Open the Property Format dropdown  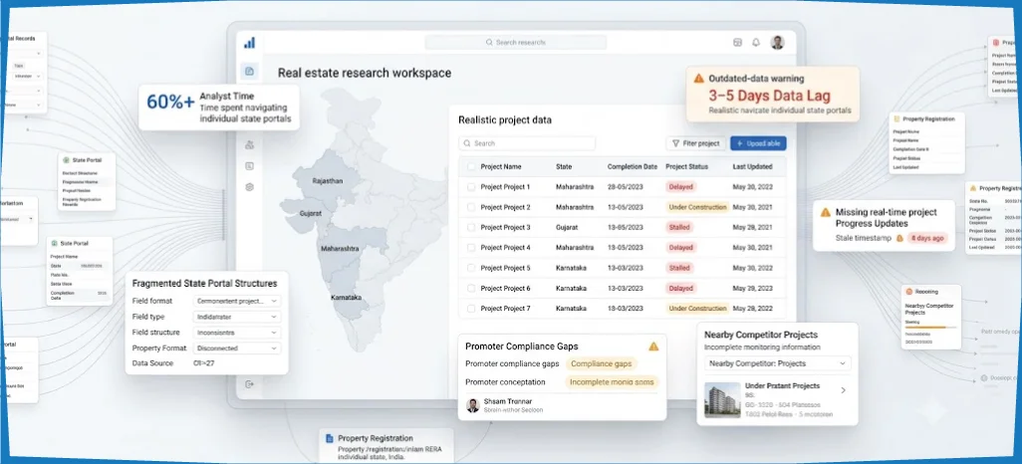pos(237,348)
